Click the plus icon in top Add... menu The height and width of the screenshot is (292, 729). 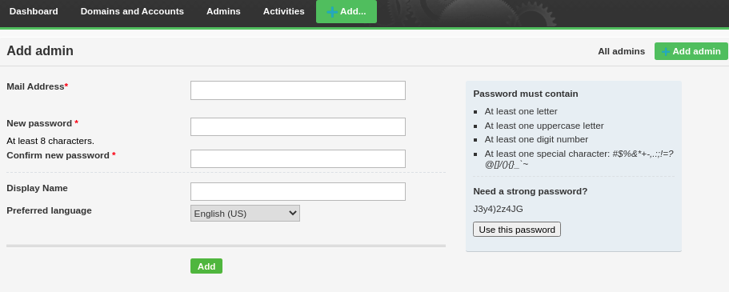(x=332, y=12)
